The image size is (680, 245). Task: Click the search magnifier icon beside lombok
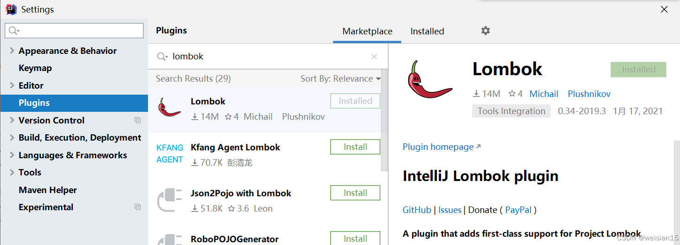pos(162,57)
